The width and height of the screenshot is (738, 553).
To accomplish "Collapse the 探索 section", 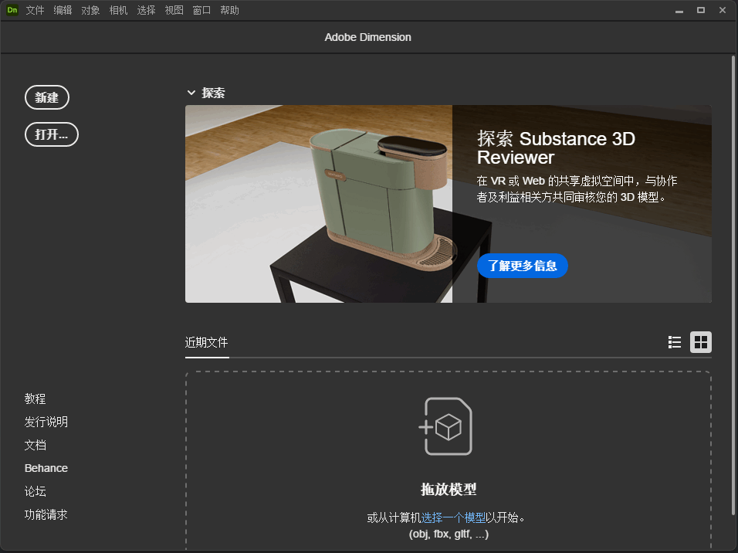I will pos(191,92).
